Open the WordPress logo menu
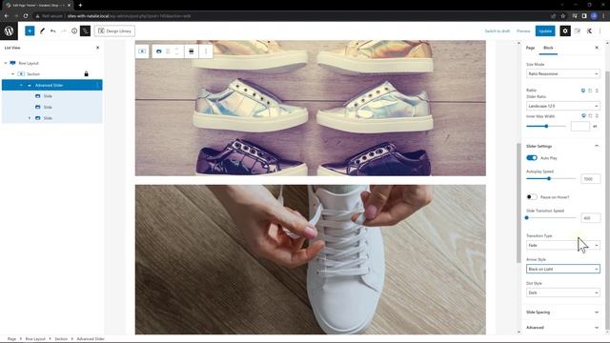610x343 pixels. point(9,30)
